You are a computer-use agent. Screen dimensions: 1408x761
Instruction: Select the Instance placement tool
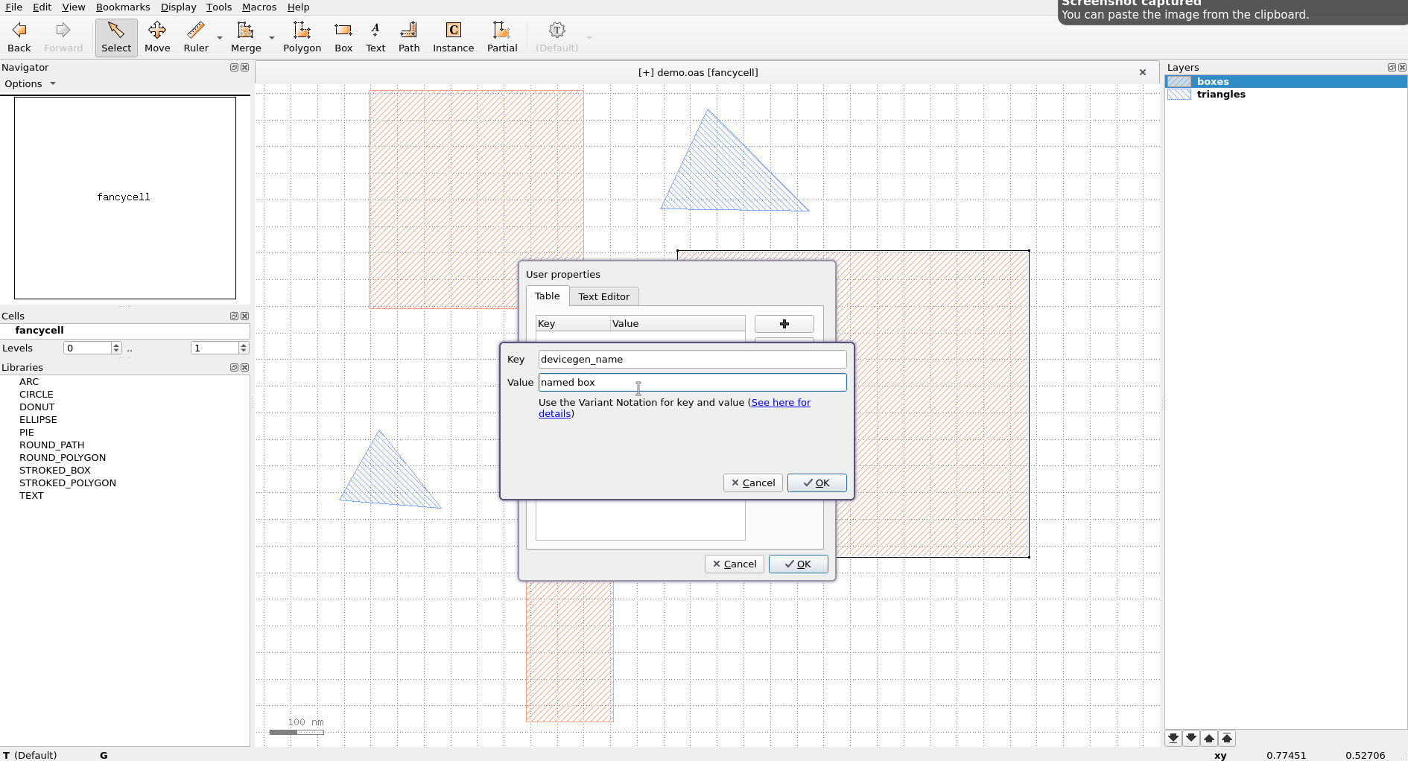pyautogui.click(x=453, y=36)
